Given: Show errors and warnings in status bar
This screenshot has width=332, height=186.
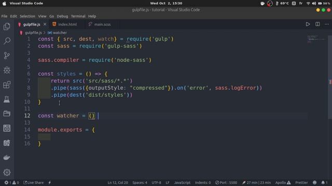Looking at the screenshot, I should coord(12,182).
